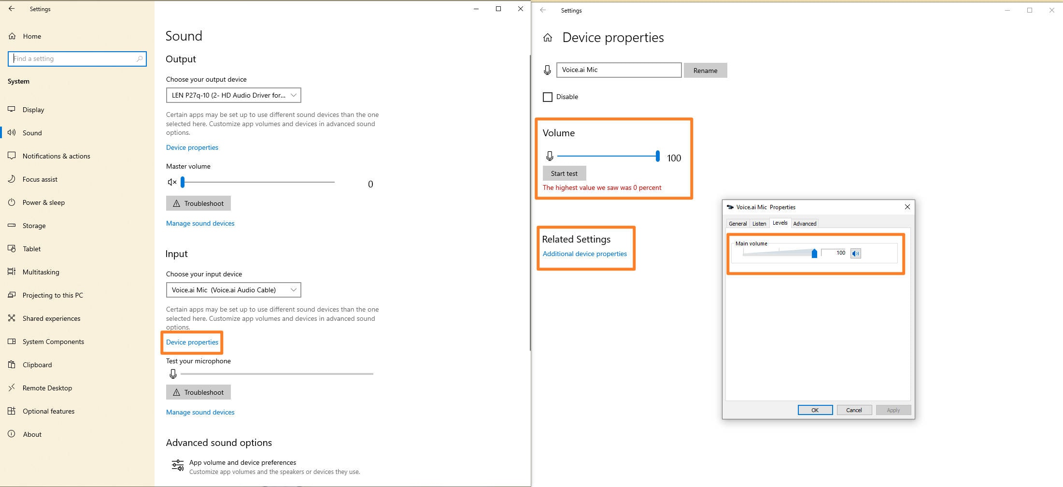This screenshot has width=1063, height=487.
Task: Open Display settings via its monitor icon
Action: 12,110
